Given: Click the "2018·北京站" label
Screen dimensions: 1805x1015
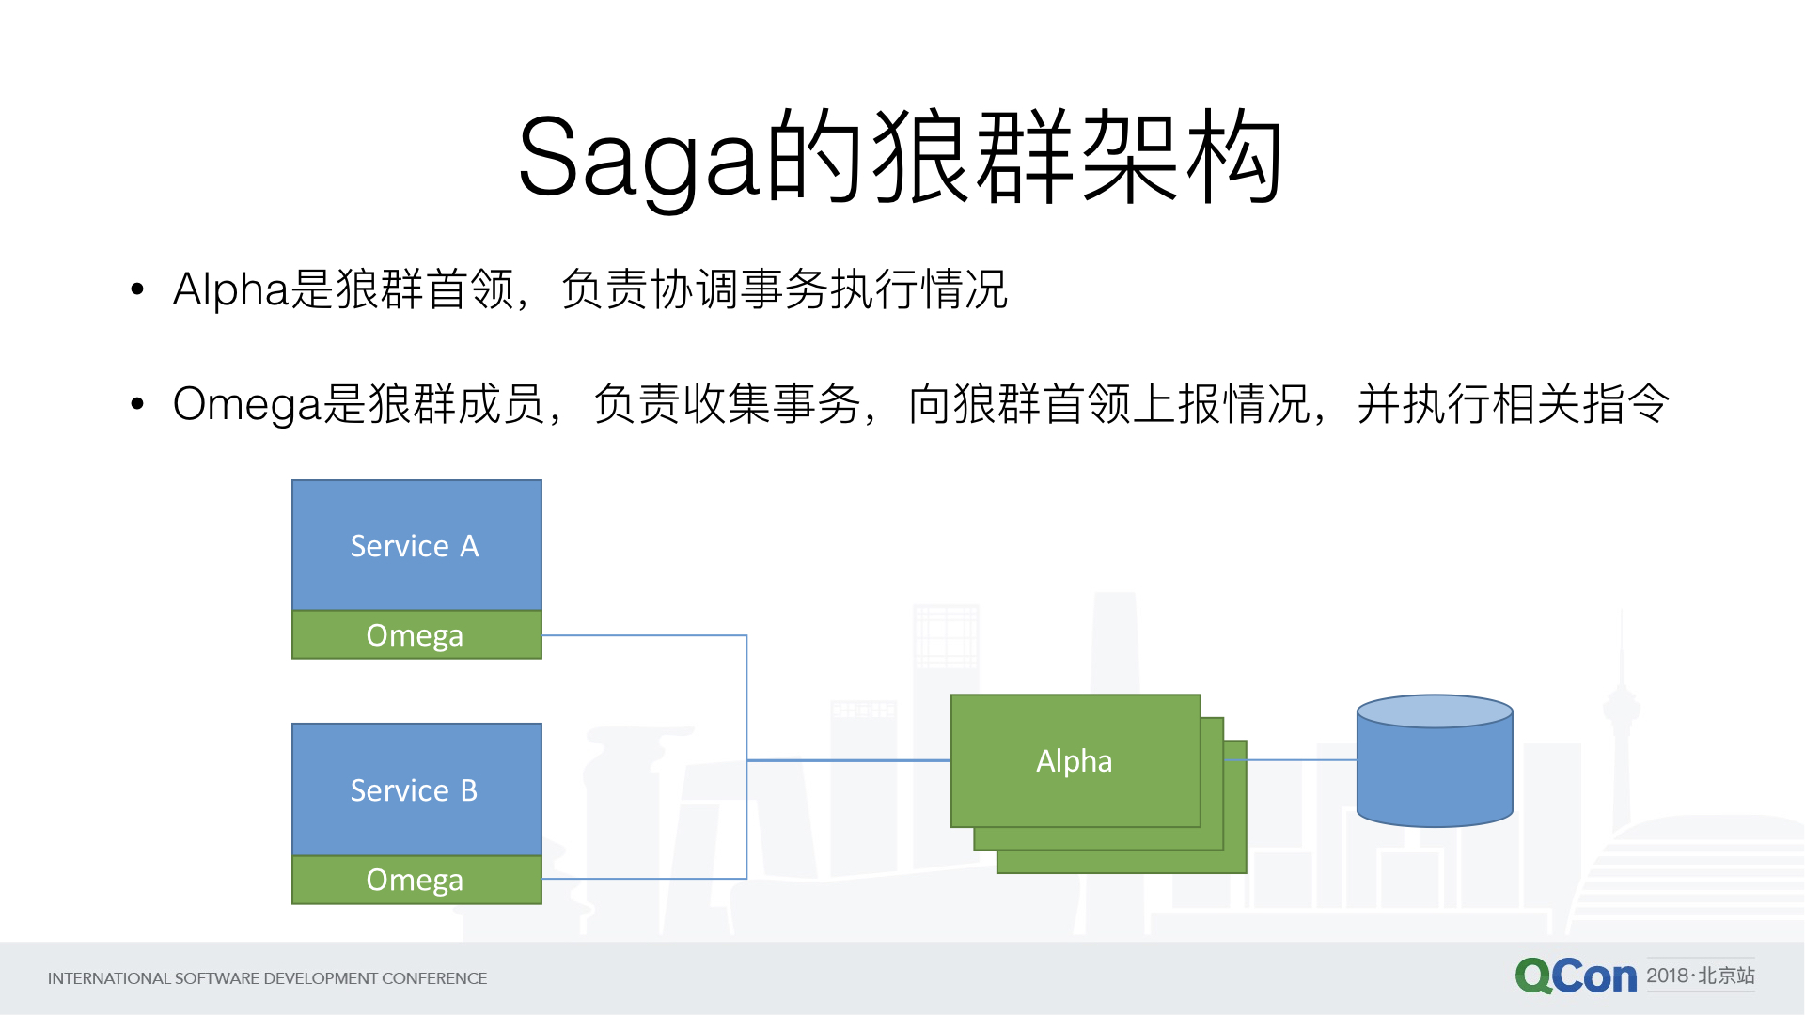Looking at the screenshot, I should 1701,976.
